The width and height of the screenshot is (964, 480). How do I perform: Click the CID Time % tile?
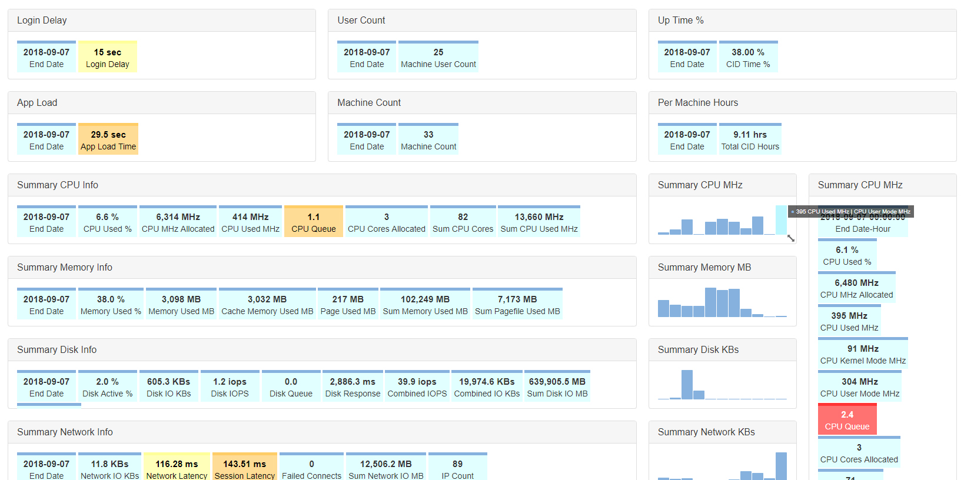[748, 56]
